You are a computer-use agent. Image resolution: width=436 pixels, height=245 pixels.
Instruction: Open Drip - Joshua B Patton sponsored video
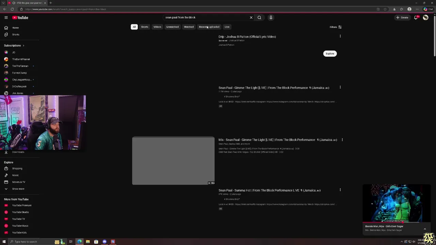coord(247,37)
